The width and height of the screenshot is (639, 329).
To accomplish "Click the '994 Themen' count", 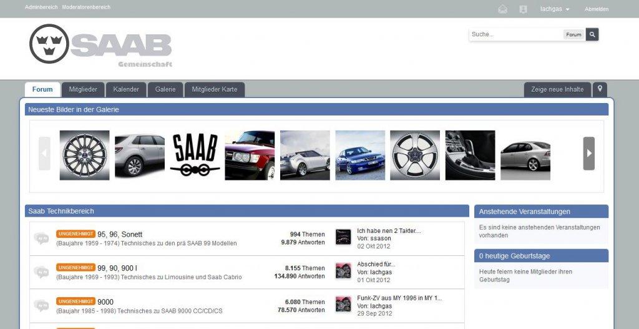I will click(x=307, y=234).
